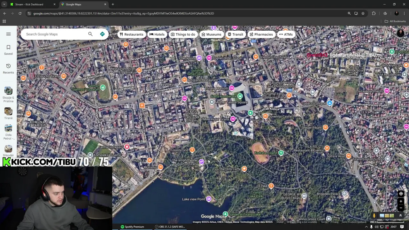Click the browser address bar URL
The image size is (409, 230).
coord(124,13)
